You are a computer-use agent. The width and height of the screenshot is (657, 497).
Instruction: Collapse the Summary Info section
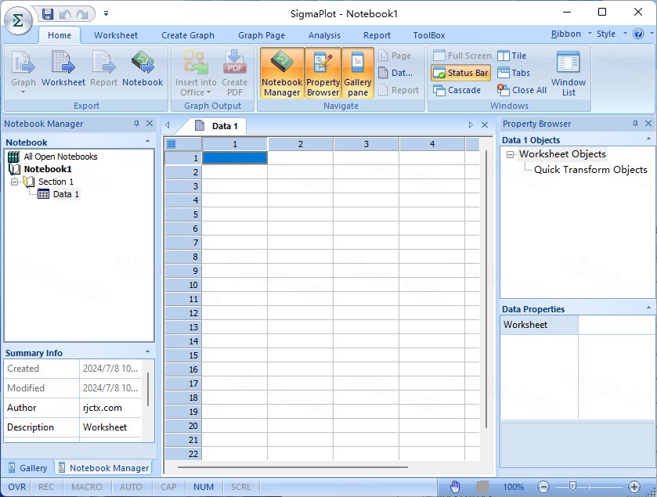coord(147,352)
